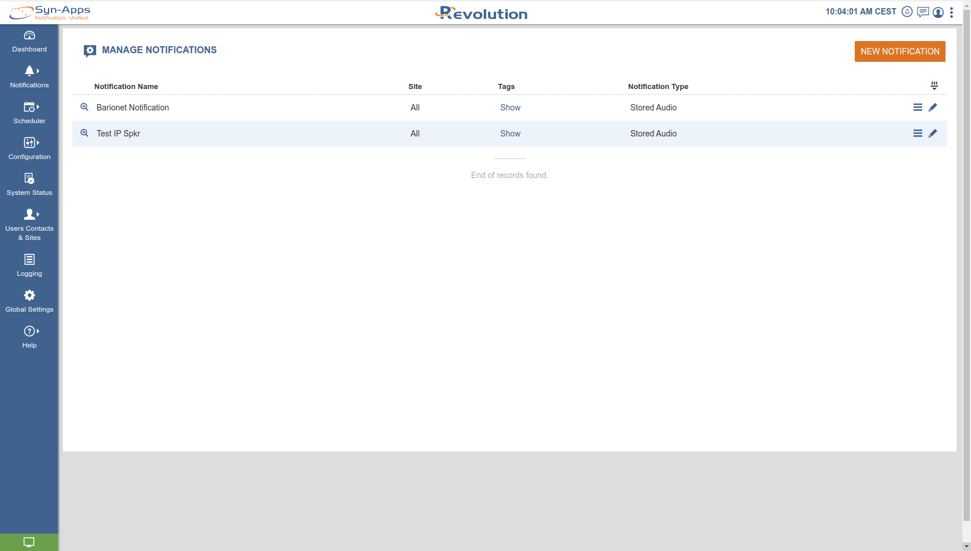Open the three-dot overflow menu in header

pos(951,12)
